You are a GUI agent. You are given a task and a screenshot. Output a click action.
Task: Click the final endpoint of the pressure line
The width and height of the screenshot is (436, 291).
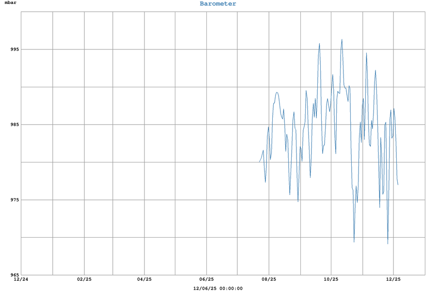click(398, 184)
